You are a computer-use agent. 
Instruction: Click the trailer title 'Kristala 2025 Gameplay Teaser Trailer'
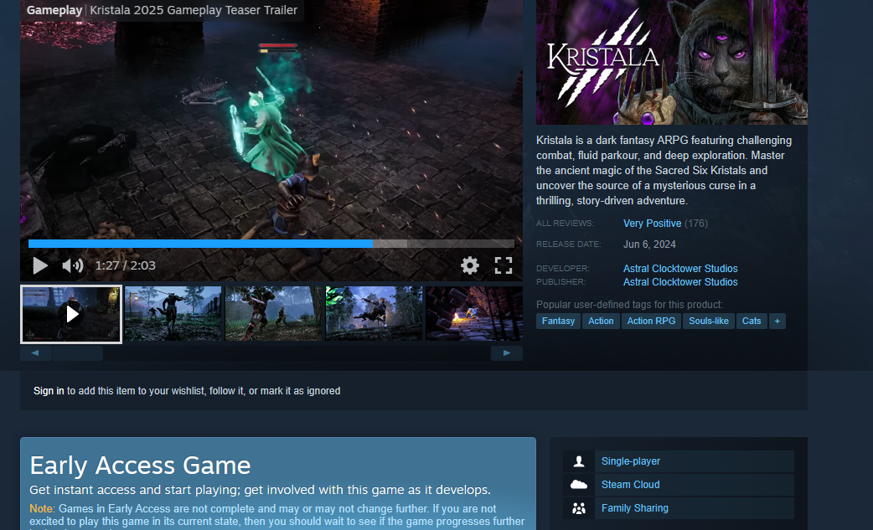coord(194,10)
